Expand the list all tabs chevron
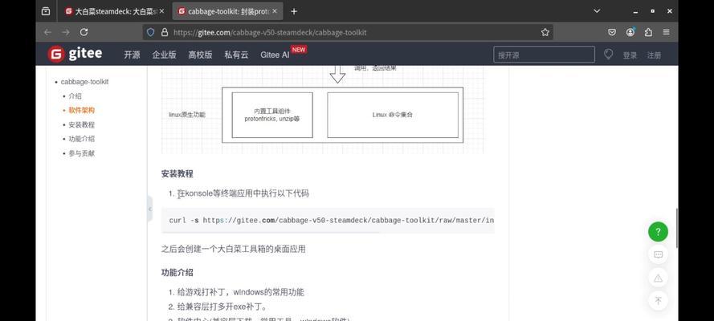This screenshot has height=321, width=714. click(x=597, y=11)
